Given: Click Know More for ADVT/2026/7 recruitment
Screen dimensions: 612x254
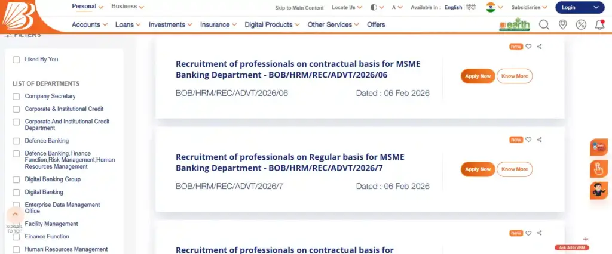Looking at the screenshot, I should click(x=515, y=169).
